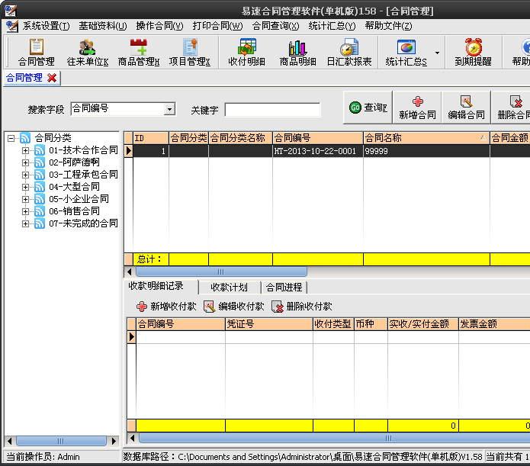Expand the 02-阿萨德啊 node

25,162
